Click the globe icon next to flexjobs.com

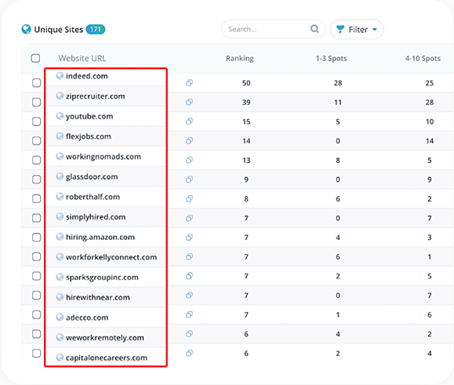[x=60, y=136]
